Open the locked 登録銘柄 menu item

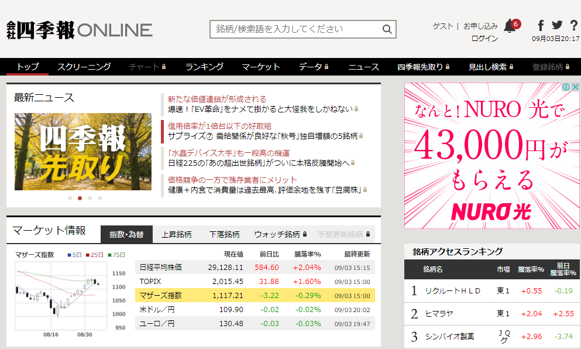[x=551, y=67]
